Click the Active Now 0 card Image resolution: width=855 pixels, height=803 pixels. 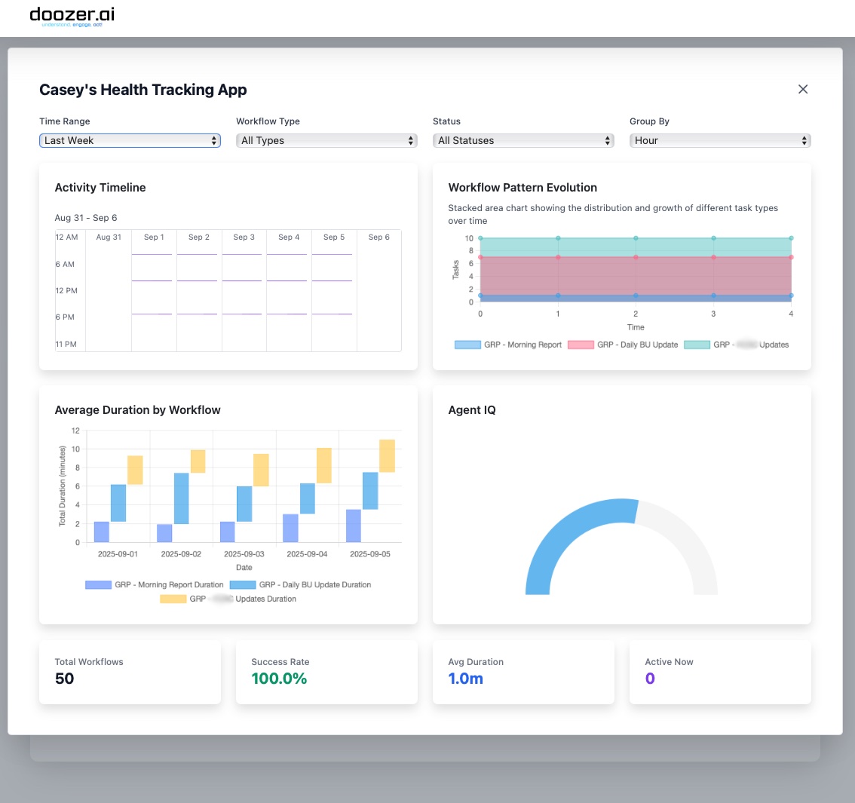[x=720, y=672]
